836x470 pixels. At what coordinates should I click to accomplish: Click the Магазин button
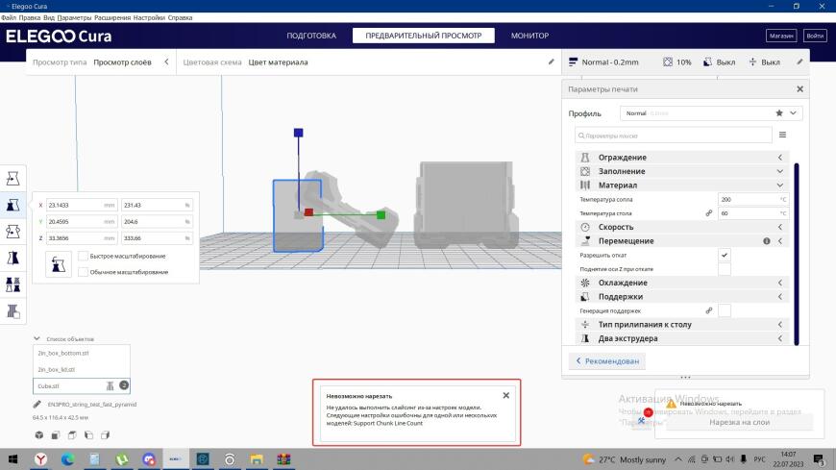click(781, 36)
